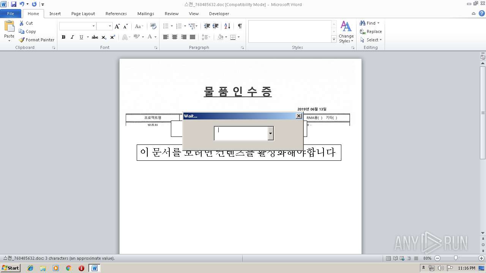The height and width of the screenshot is (273, 486).
Task: Switch to the Insert tab
Action: click(55, 14)
